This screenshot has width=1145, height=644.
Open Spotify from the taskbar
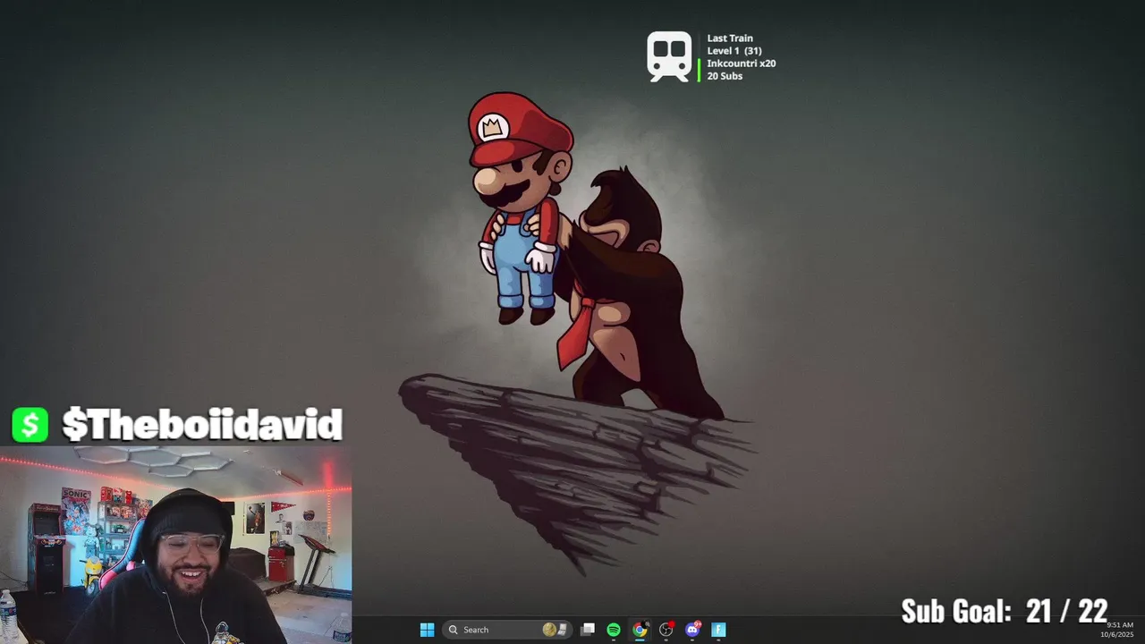click(x=614, y=630)
